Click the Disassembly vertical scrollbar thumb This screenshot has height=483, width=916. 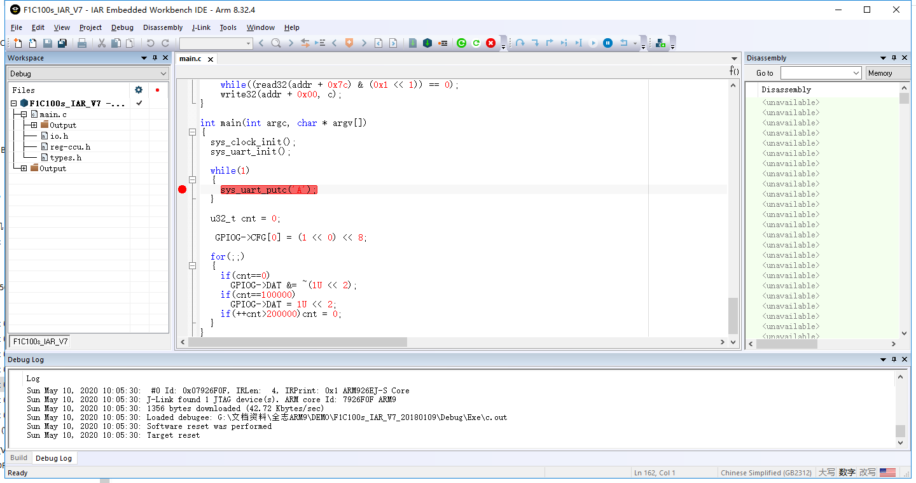(x=904, y=98)
